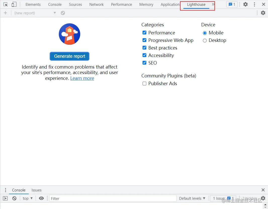268x209 pixels.
Task: Open the customize DevTools three-dot menu
Action: point(254,5)
